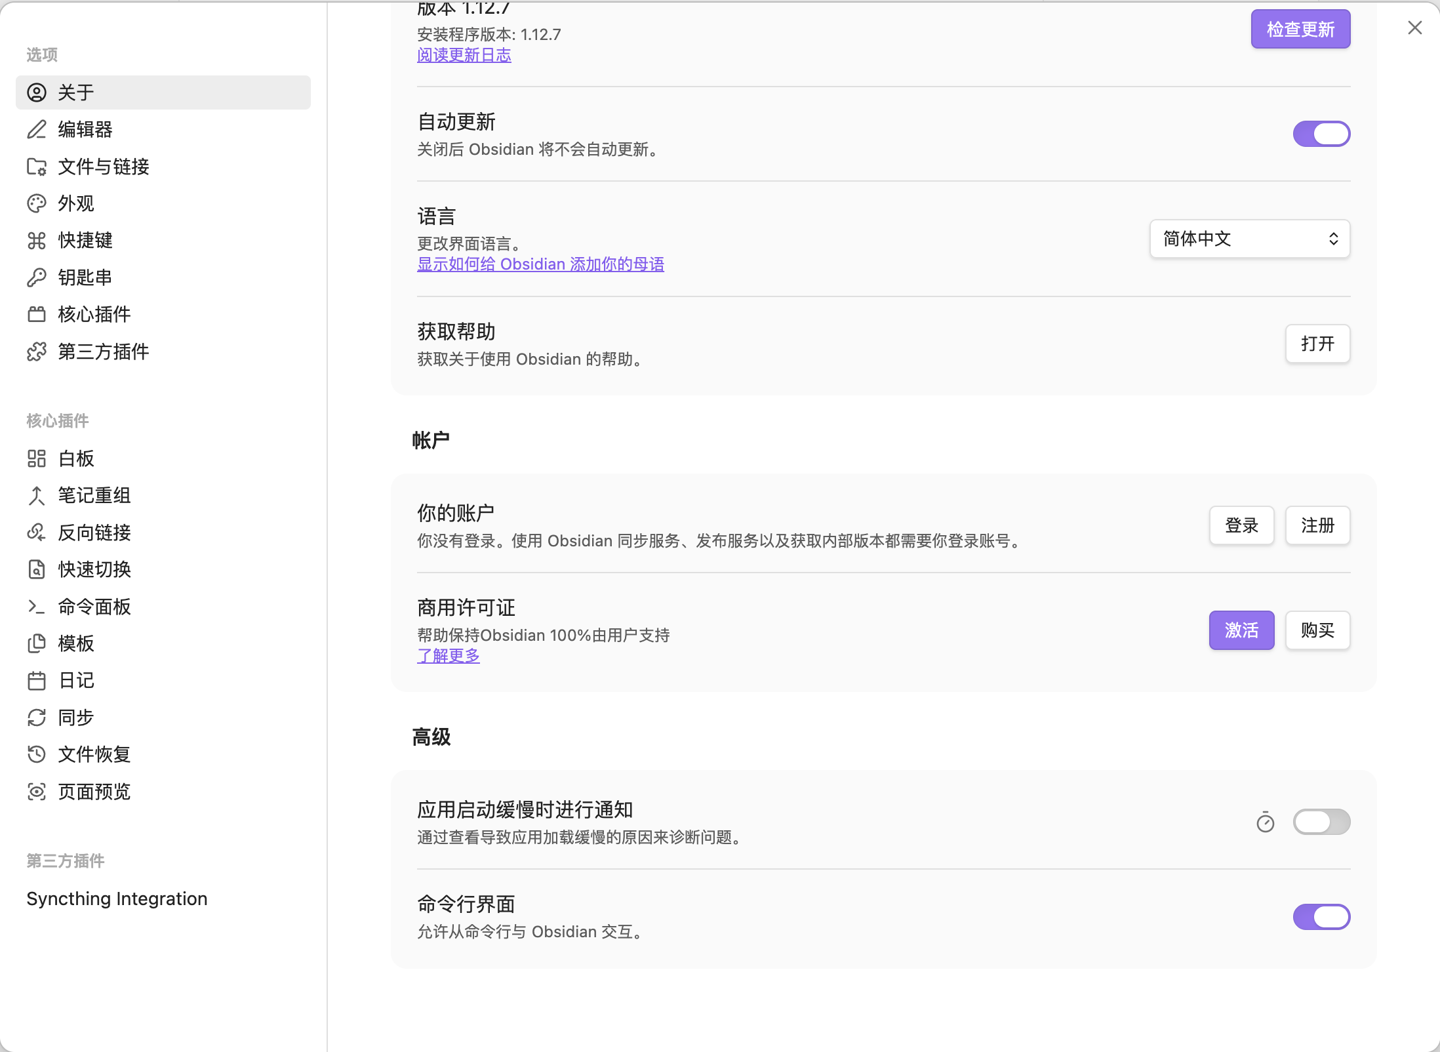Select the Canvas plugin grid icon
This screenshot has width=1440, height=1052.
pyautogui.click(x=37, y=458)
